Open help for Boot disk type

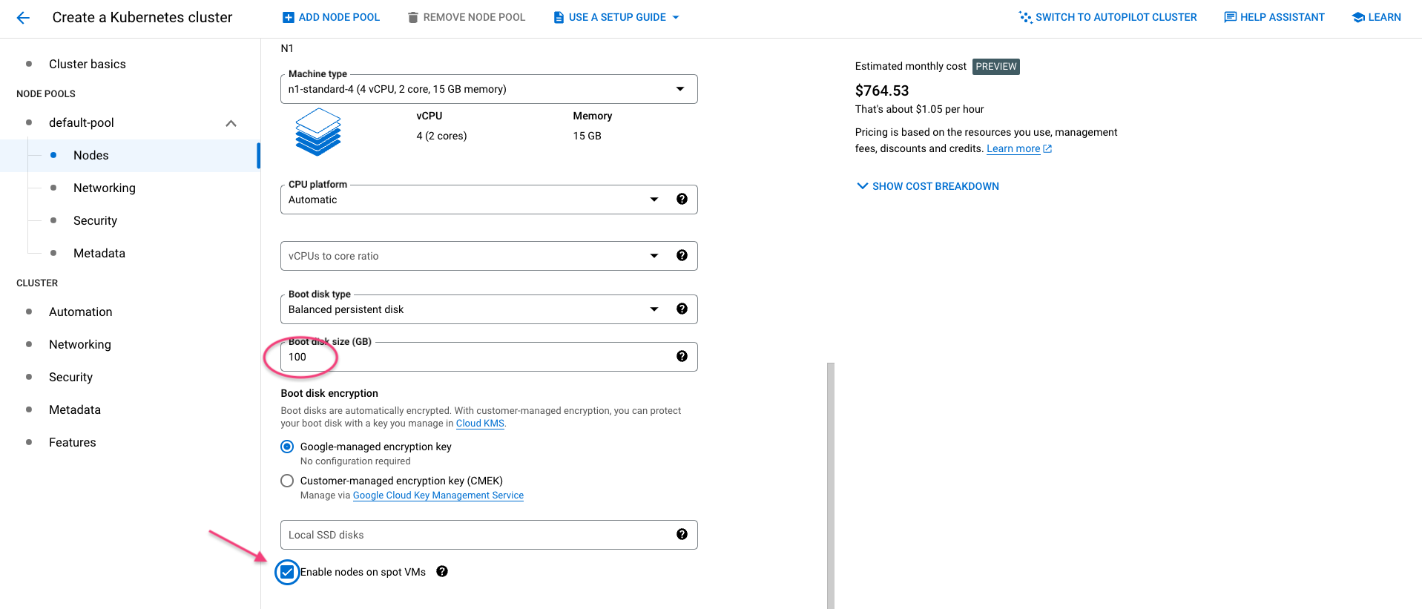[x=682, y=309]
